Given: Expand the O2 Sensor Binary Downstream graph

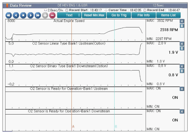Looking at the screenshot, I should 182,71.
